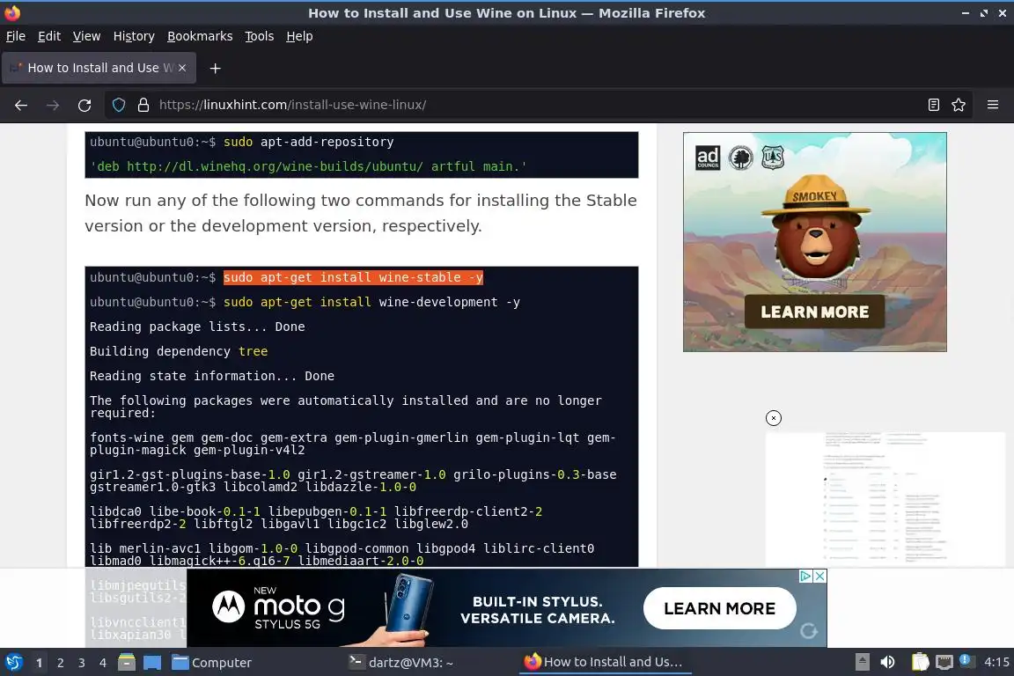
Task: Click the floating document preview thumbnail
Action: click(x=885, y=498)
